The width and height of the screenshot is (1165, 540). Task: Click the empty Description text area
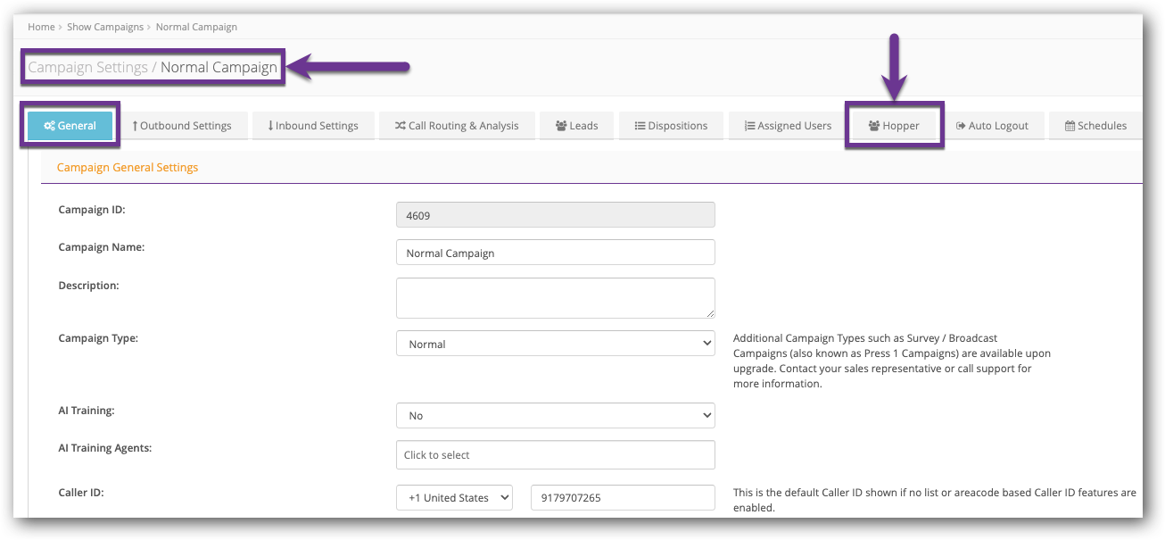(x=555, y=297)
